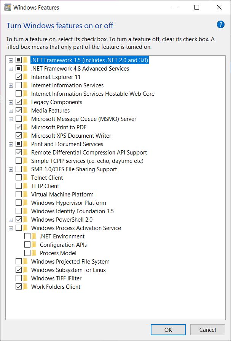231x341 pixels.
Task: Select the Microsoft XPS Document Writer label
Action: coord(71,136)
